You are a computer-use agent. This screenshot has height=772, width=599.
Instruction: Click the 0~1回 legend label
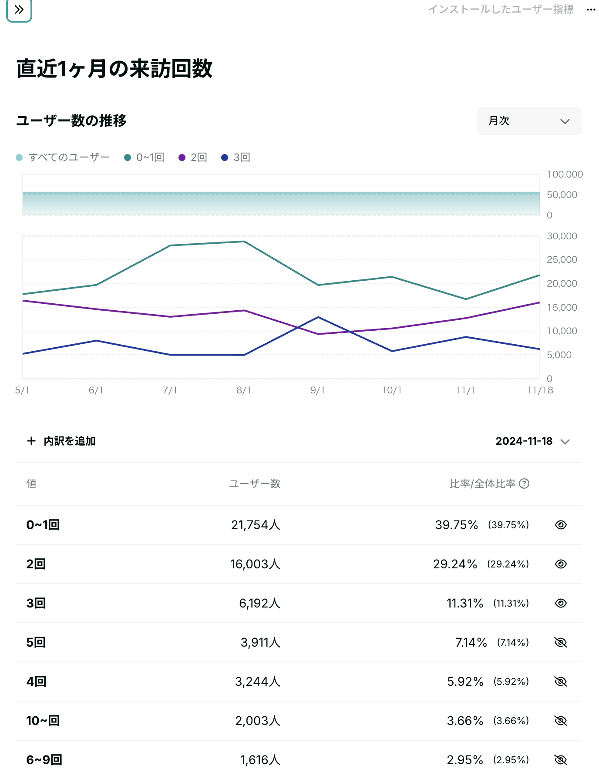[x=150, y=157]
